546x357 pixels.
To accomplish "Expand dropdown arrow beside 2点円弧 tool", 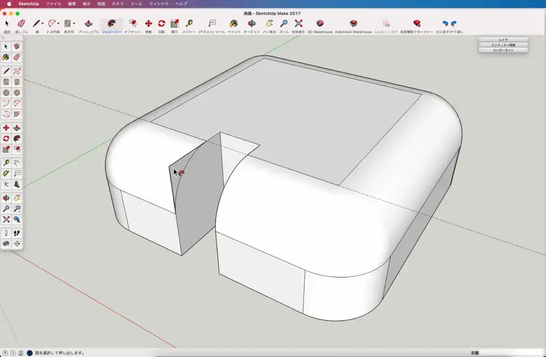I will [x=59, y=23].
